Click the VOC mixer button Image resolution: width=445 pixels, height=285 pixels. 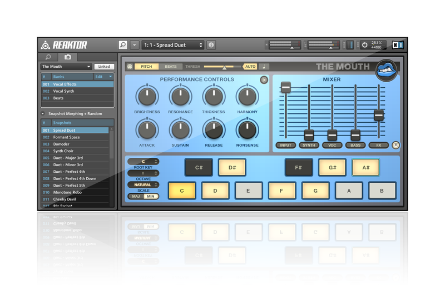click(332, 145)
